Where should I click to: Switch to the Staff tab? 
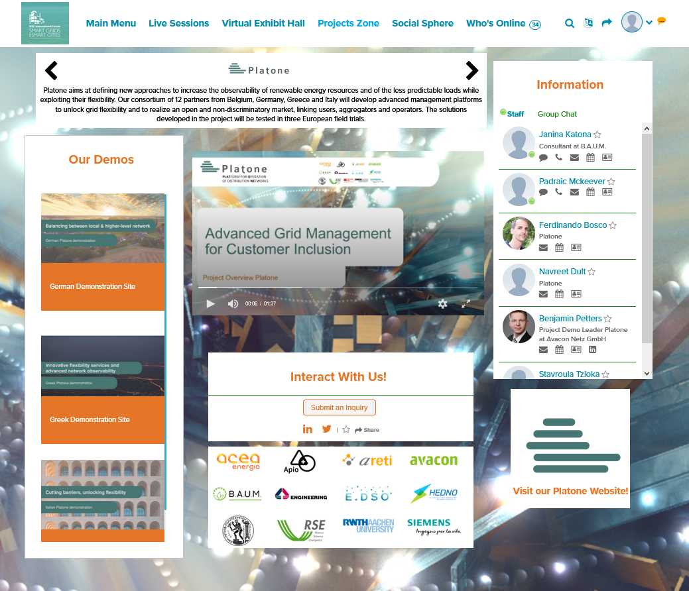(515, 114)
